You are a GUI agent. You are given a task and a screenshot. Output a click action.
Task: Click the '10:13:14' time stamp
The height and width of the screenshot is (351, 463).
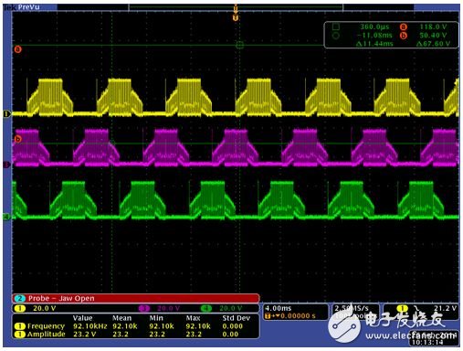click(426, 343)
